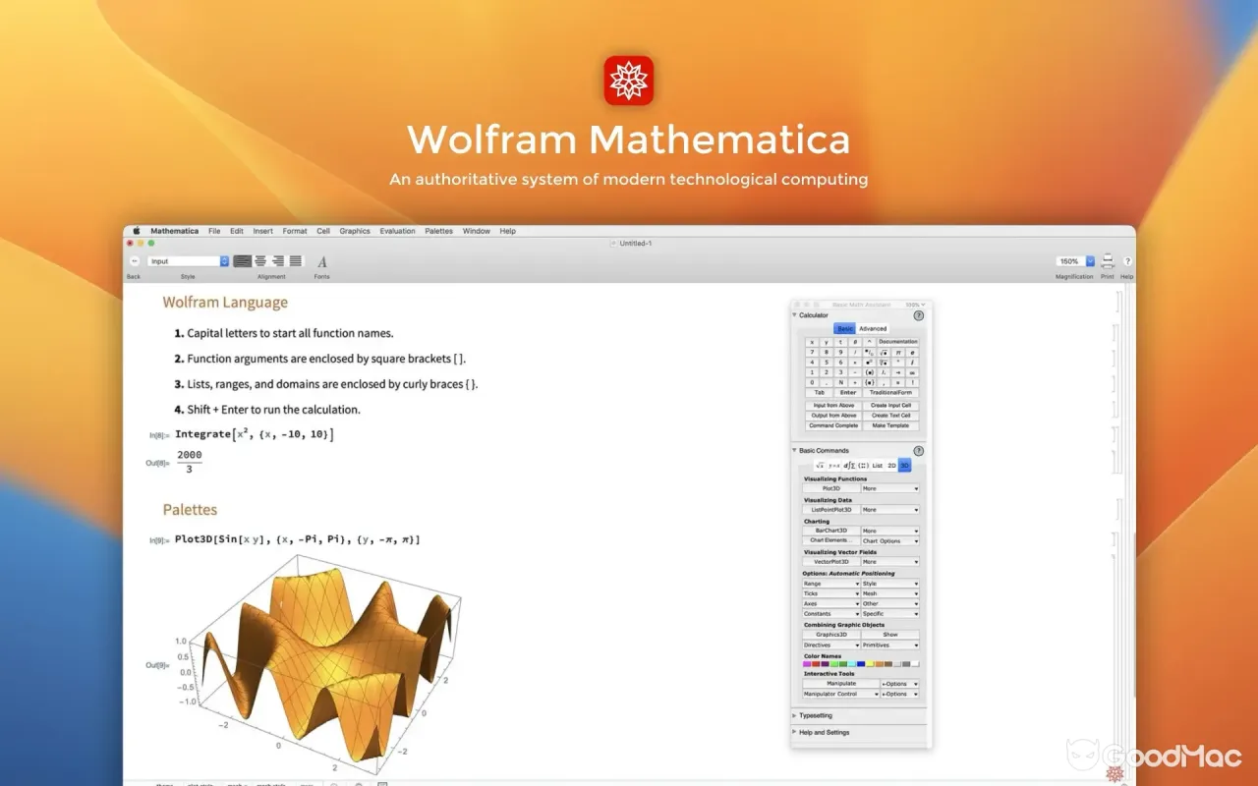Open the Range options dropdown

pos(831,584)
